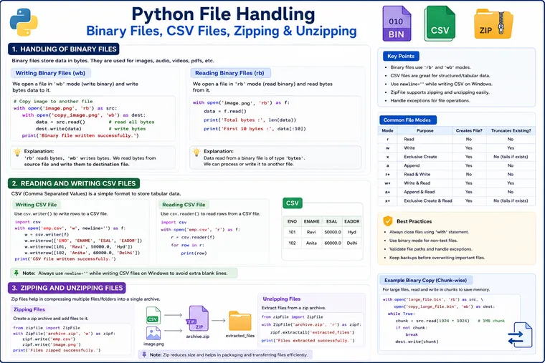Click the large green CSV file icon
This screenshot has height=363, width=545.
tap(440, 24)
